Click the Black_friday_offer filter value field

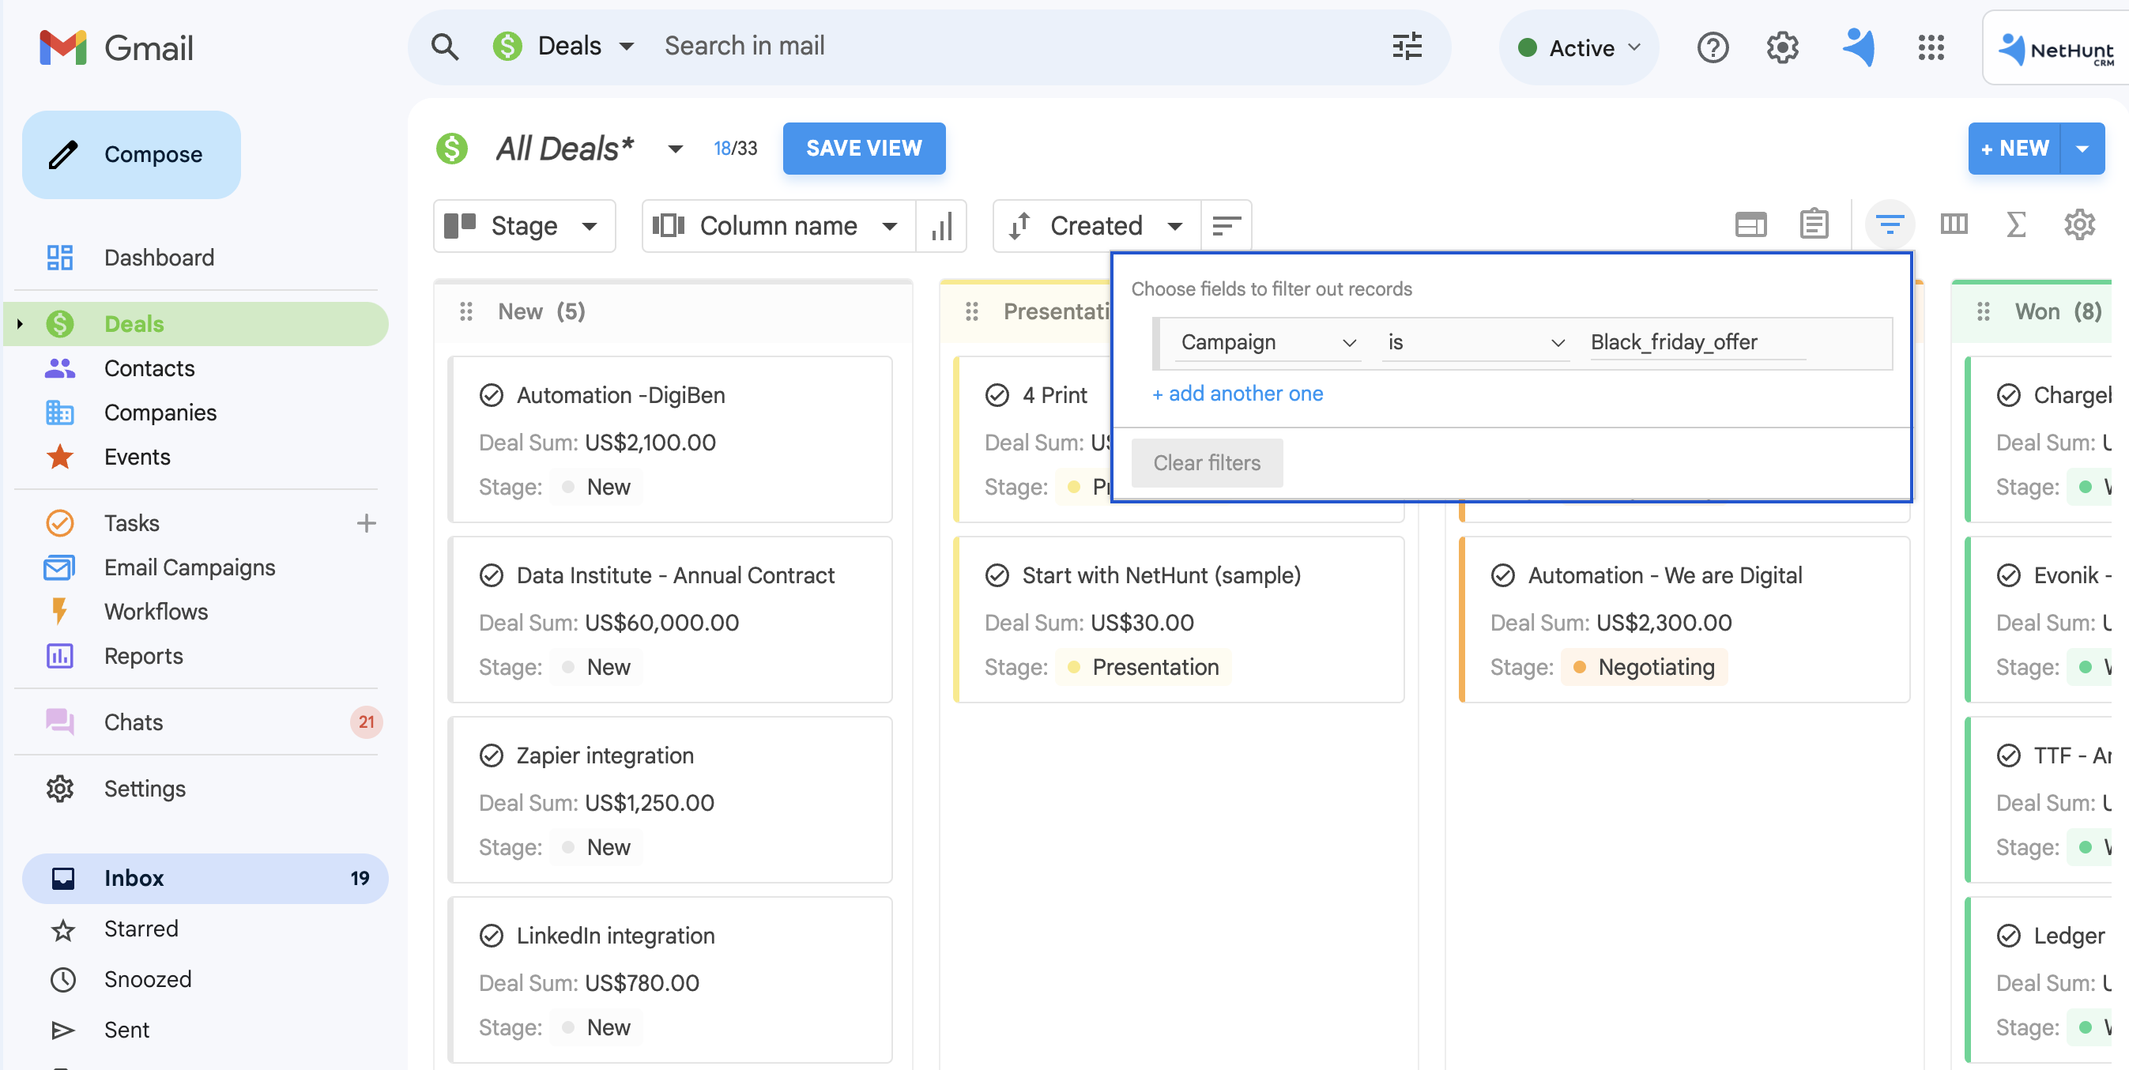pos(1697,342)
